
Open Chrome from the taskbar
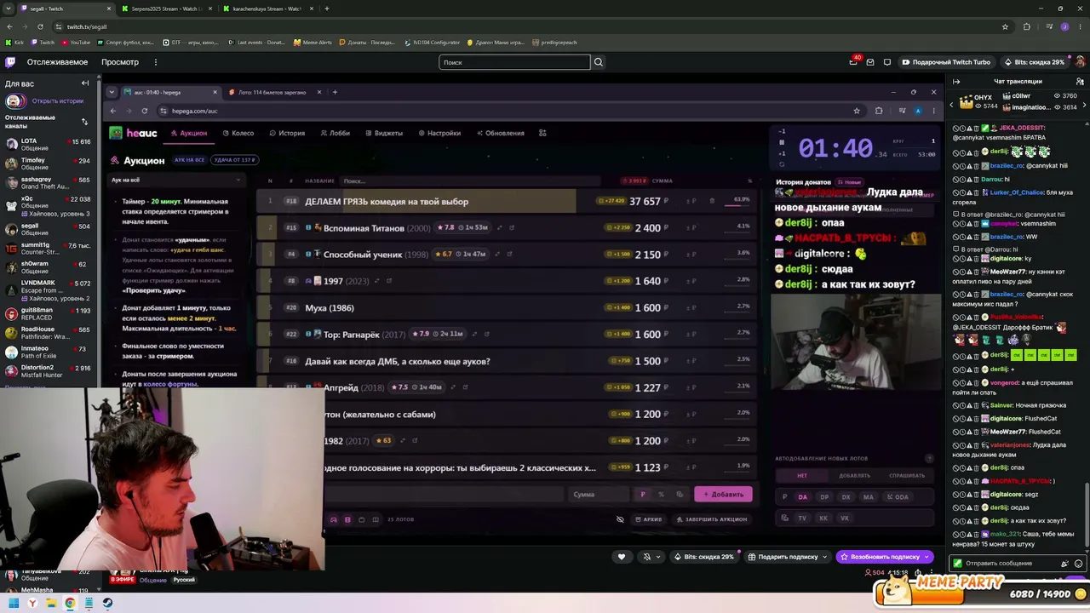click(x=70, y=603)
